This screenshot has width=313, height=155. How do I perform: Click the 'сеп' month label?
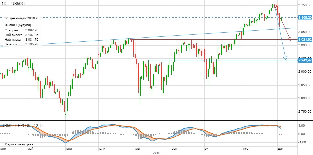point(175,149)
